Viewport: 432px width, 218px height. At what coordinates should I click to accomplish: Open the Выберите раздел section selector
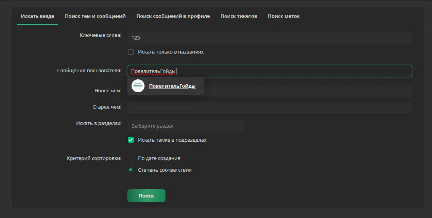(186, 126)
